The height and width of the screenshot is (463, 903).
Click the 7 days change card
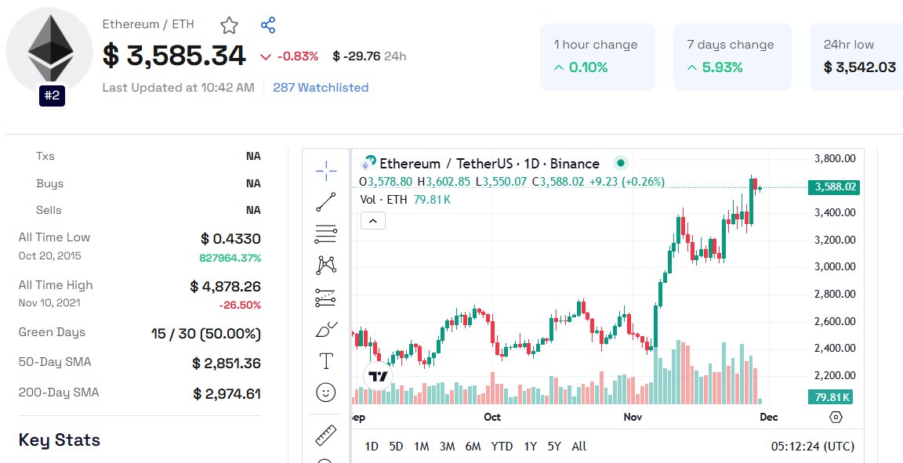coord(732,56)
